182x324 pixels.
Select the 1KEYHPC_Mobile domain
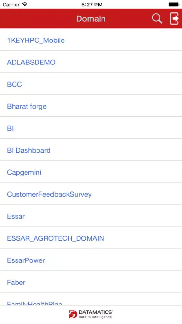coord(91,40)
